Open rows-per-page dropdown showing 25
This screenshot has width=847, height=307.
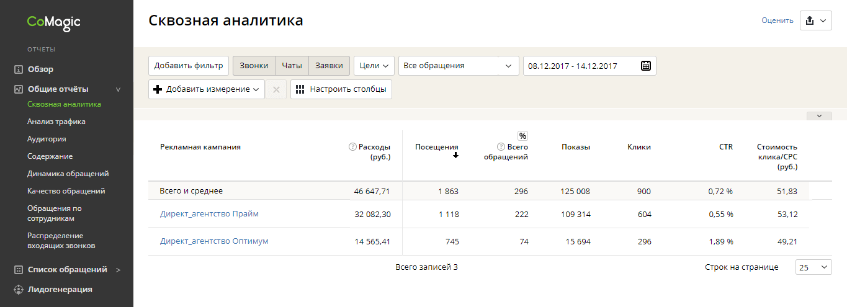[813, 267]
